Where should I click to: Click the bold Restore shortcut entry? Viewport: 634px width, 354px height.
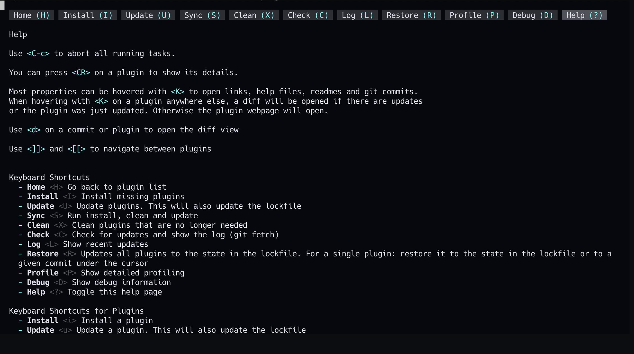click(x=43, y=254)
